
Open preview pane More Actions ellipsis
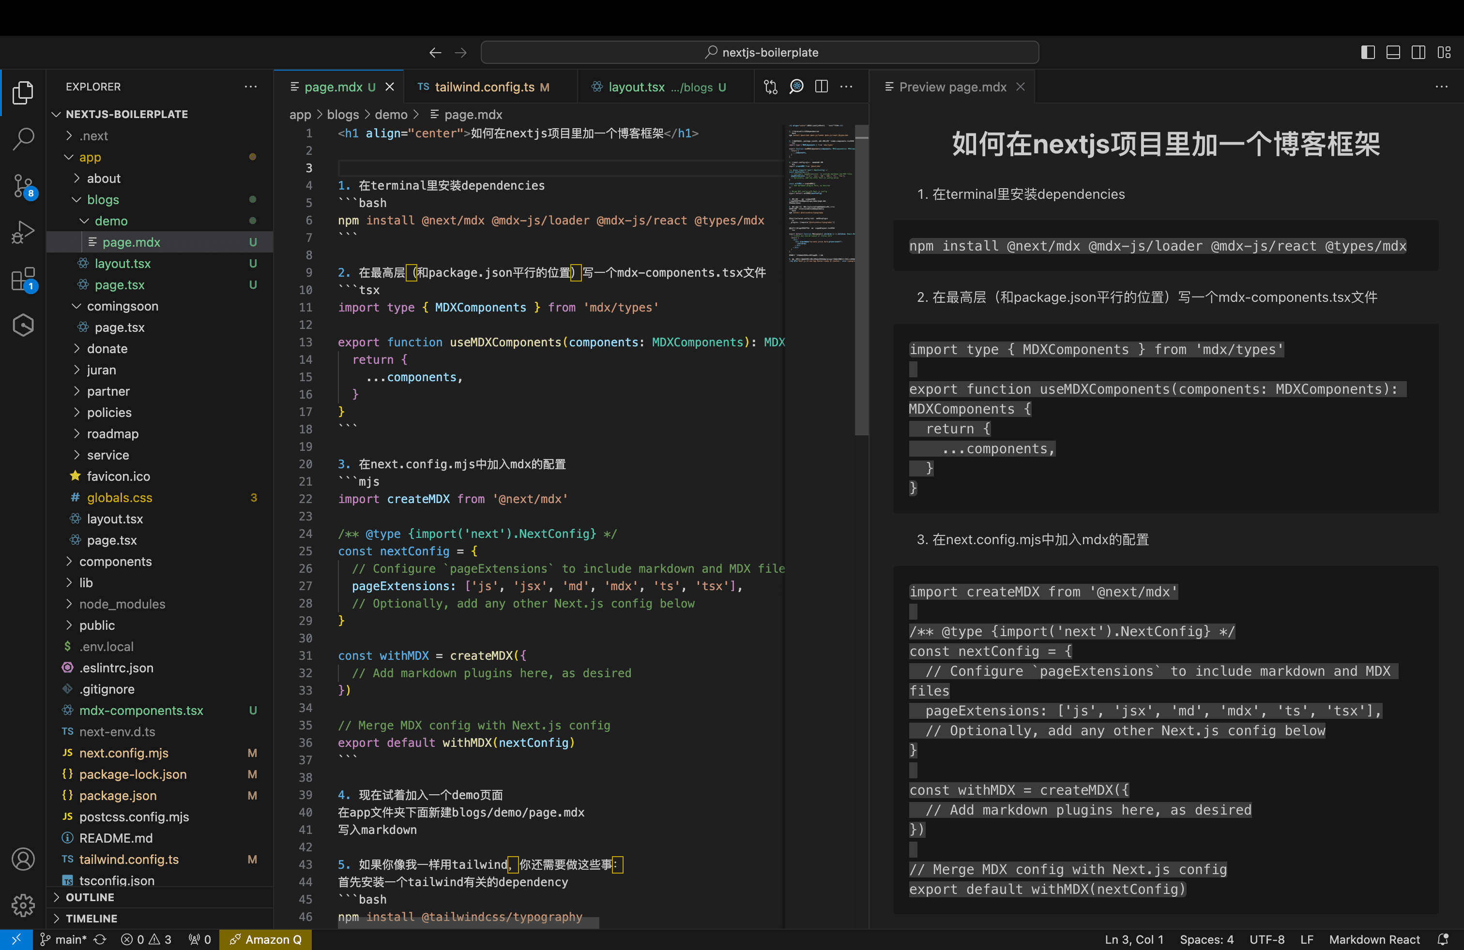(1441, 87)
